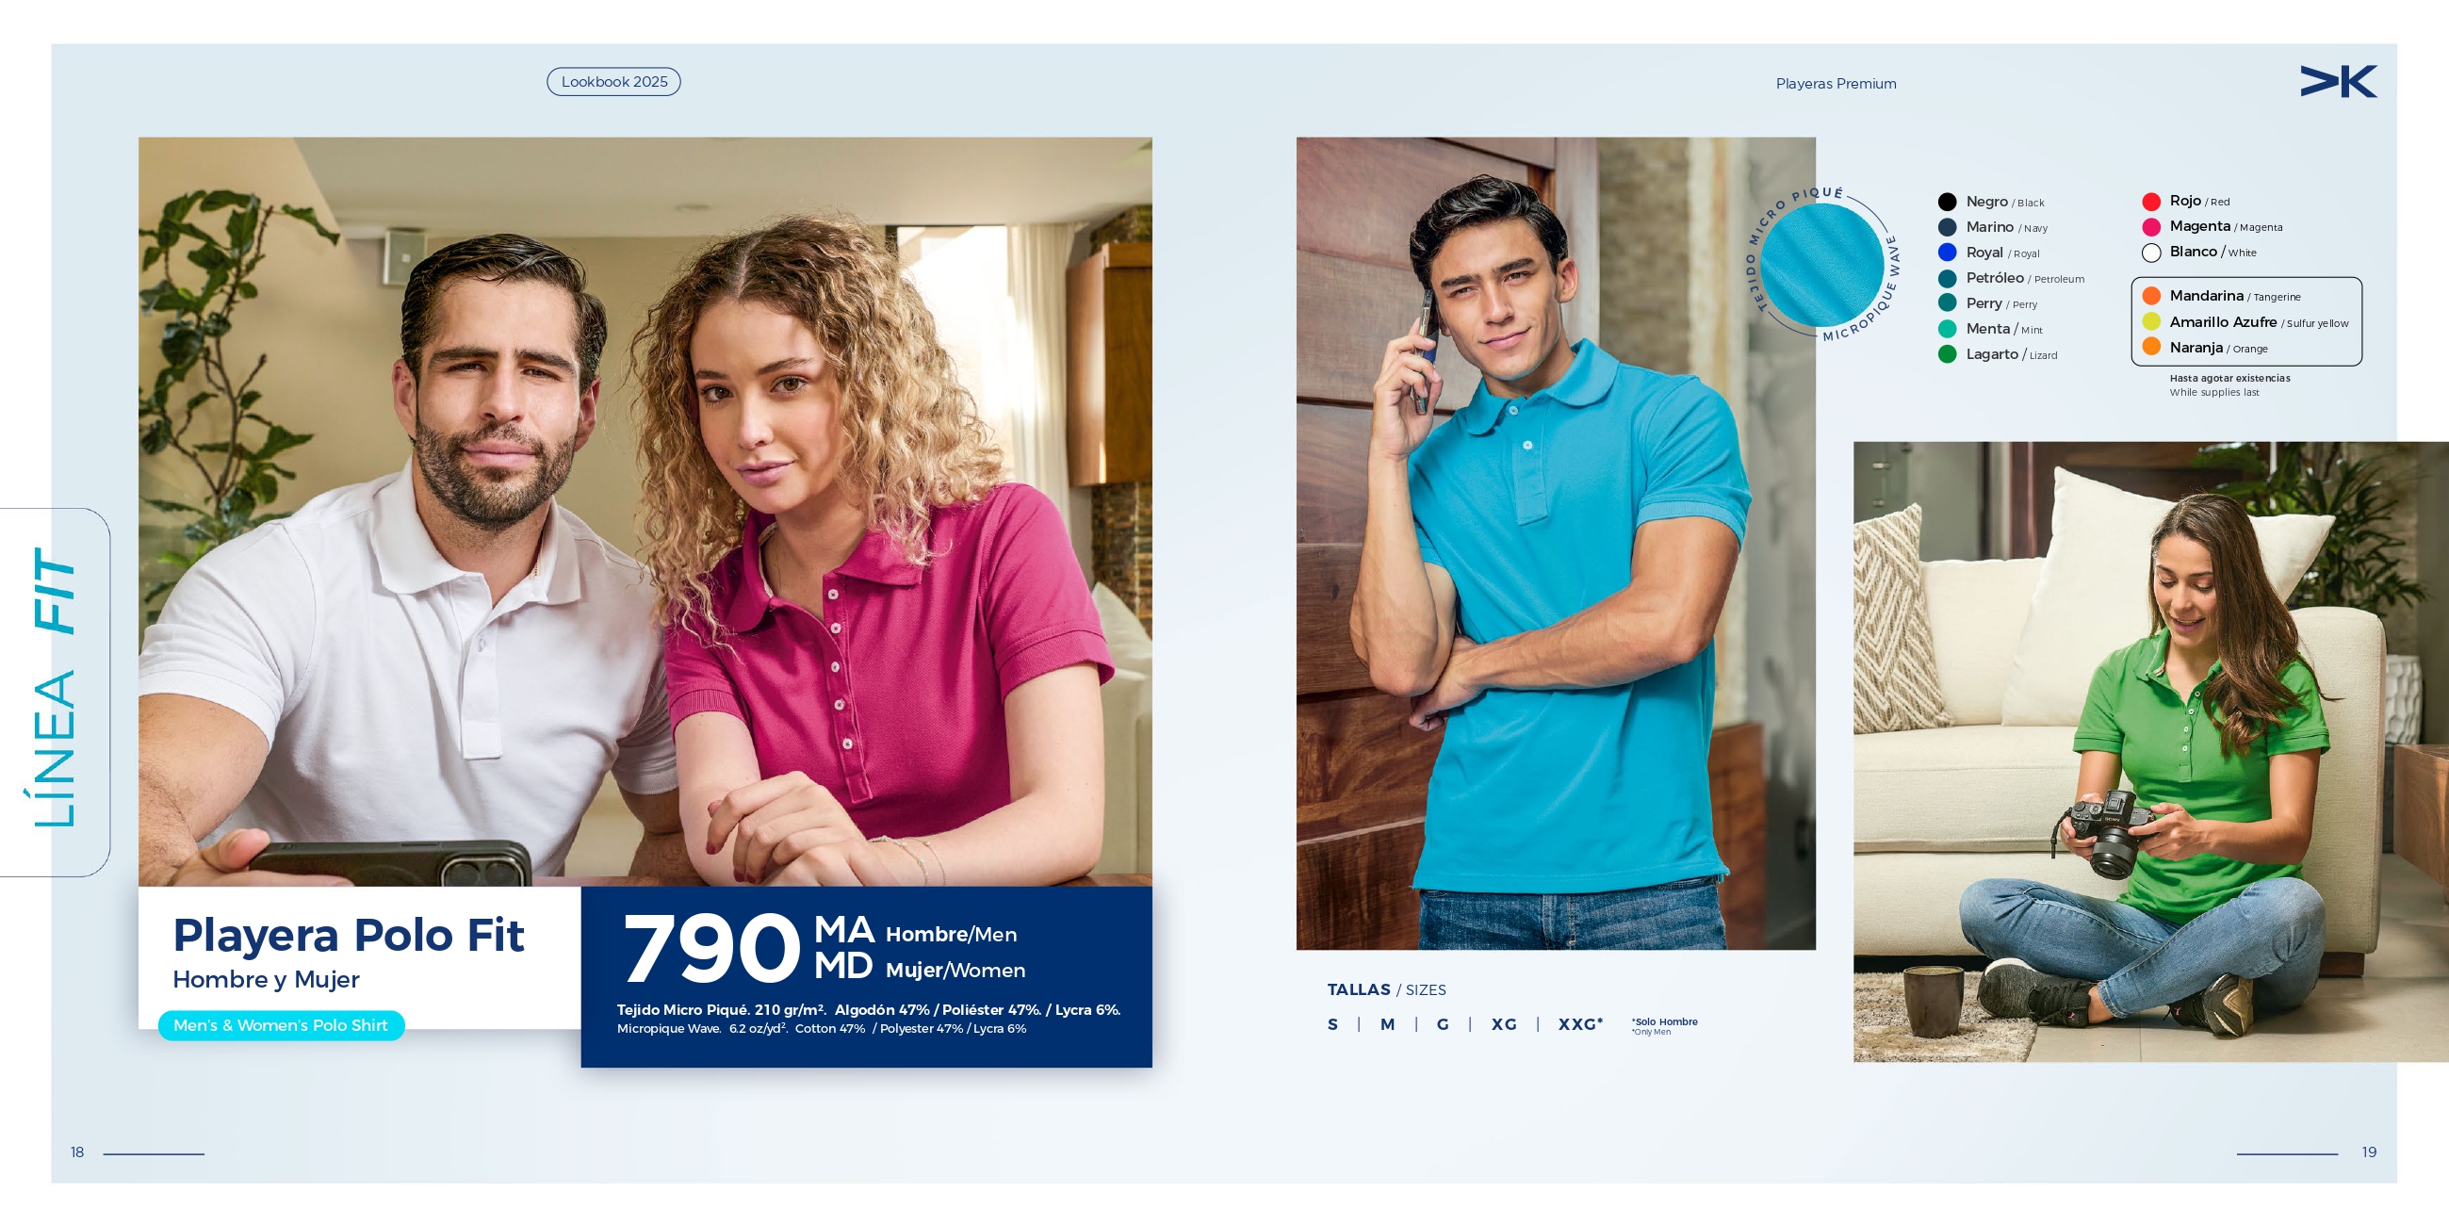Select the Negro black color swatch
2449x1225 pixels.
[1947, 202]
